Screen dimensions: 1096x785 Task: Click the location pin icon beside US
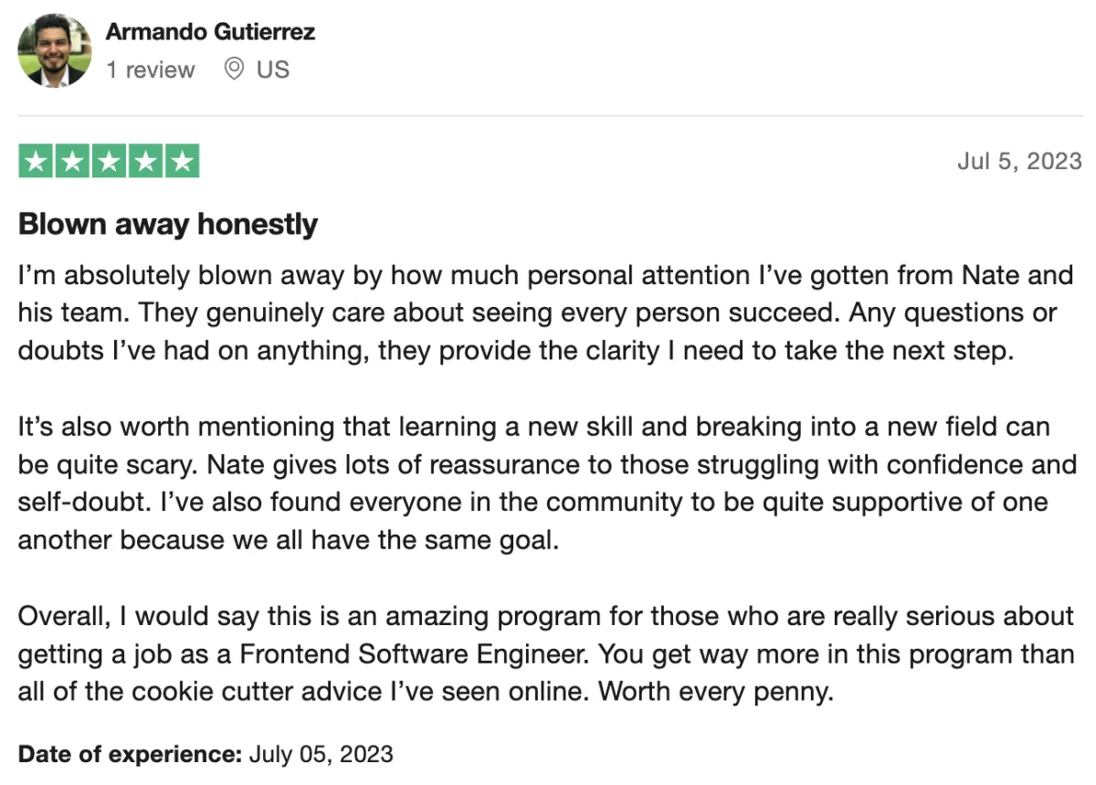(x=235, y=69)
